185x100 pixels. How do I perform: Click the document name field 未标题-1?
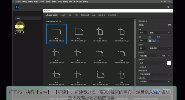point(153,25)
